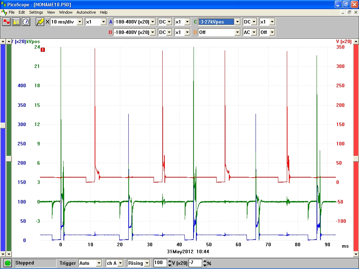This screenshot has height=269, width=359.
Task: Open the meter view icon
Action: [26, 22]
